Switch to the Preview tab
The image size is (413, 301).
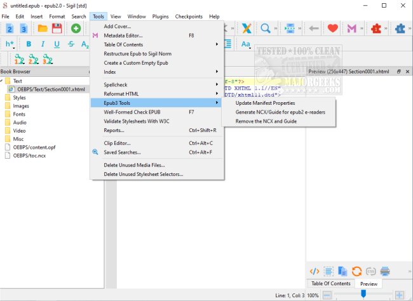coord(369,284)
